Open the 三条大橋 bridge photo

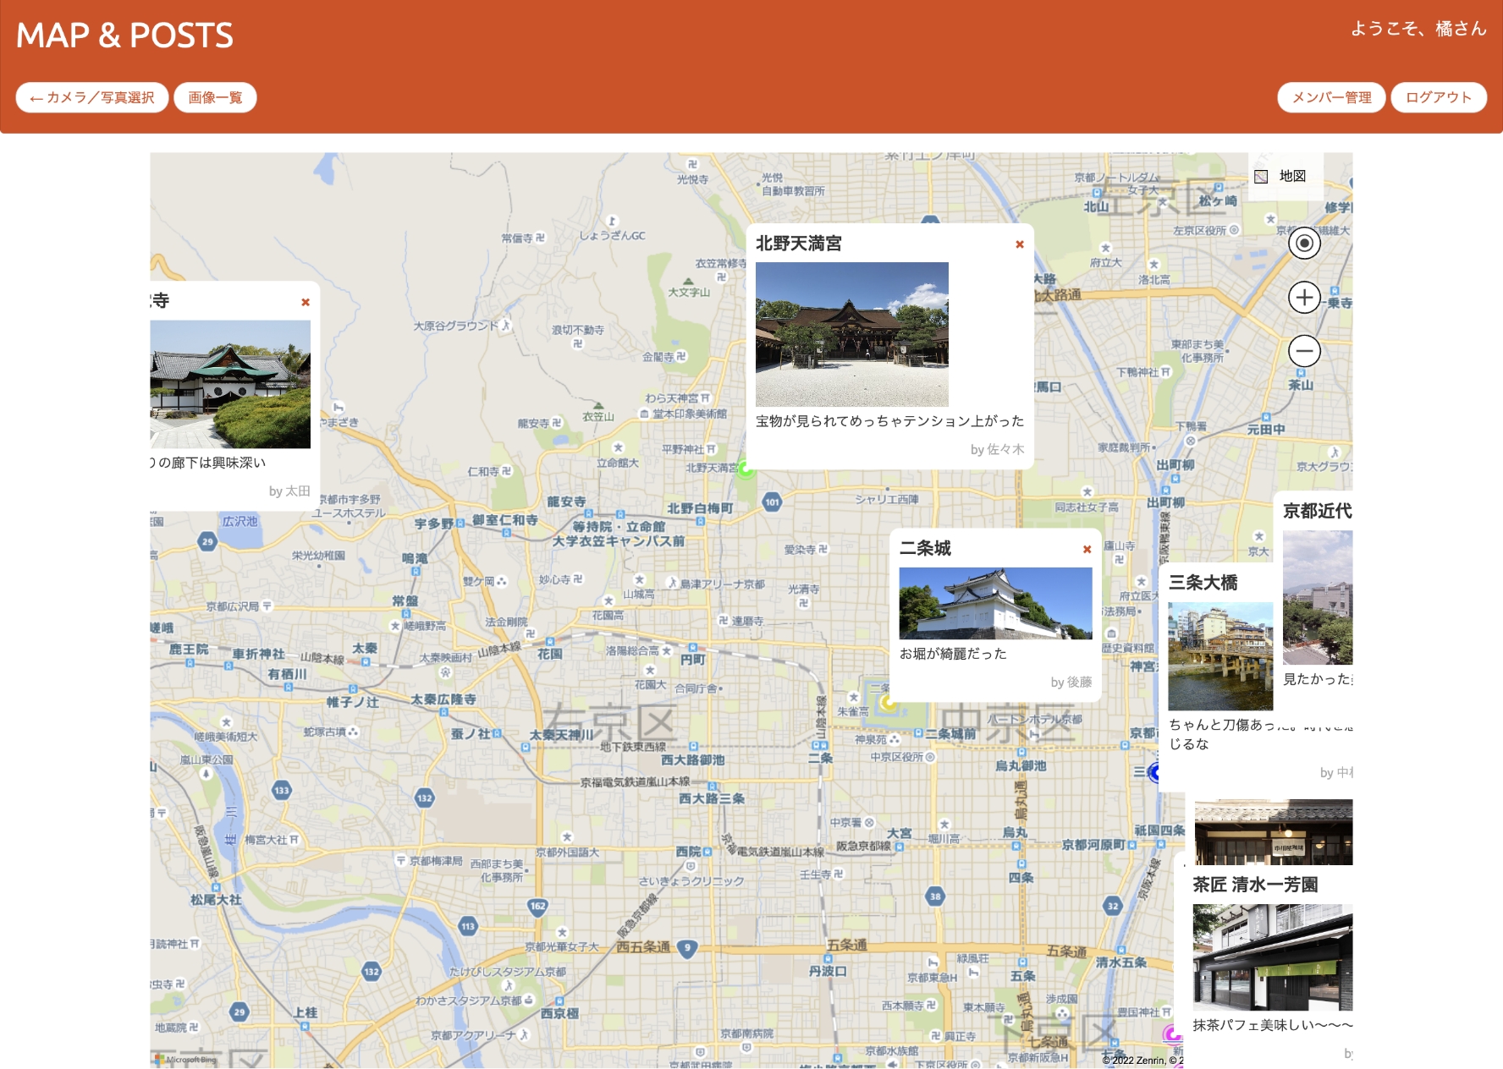(x=1219, y=656)
